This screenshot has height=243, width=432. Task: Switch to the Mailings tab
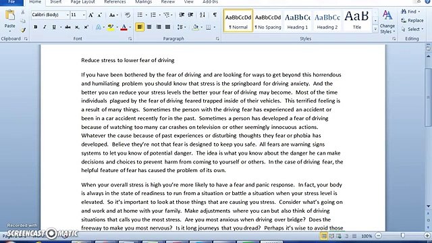point(144,2)
